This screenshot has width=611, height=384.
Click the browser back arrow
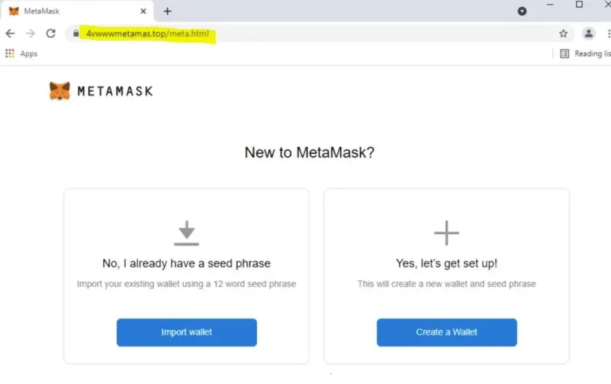click(10, 33)
